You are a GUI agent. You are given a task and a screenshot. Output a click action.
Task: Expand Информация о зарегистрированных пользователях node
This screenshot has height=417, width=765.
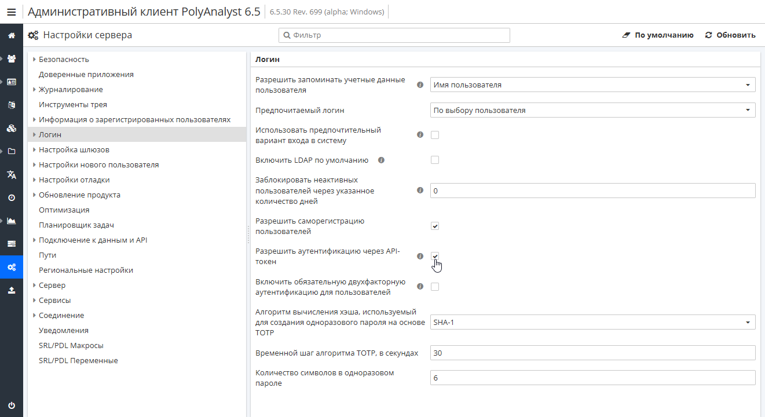[x=34, y=119]
